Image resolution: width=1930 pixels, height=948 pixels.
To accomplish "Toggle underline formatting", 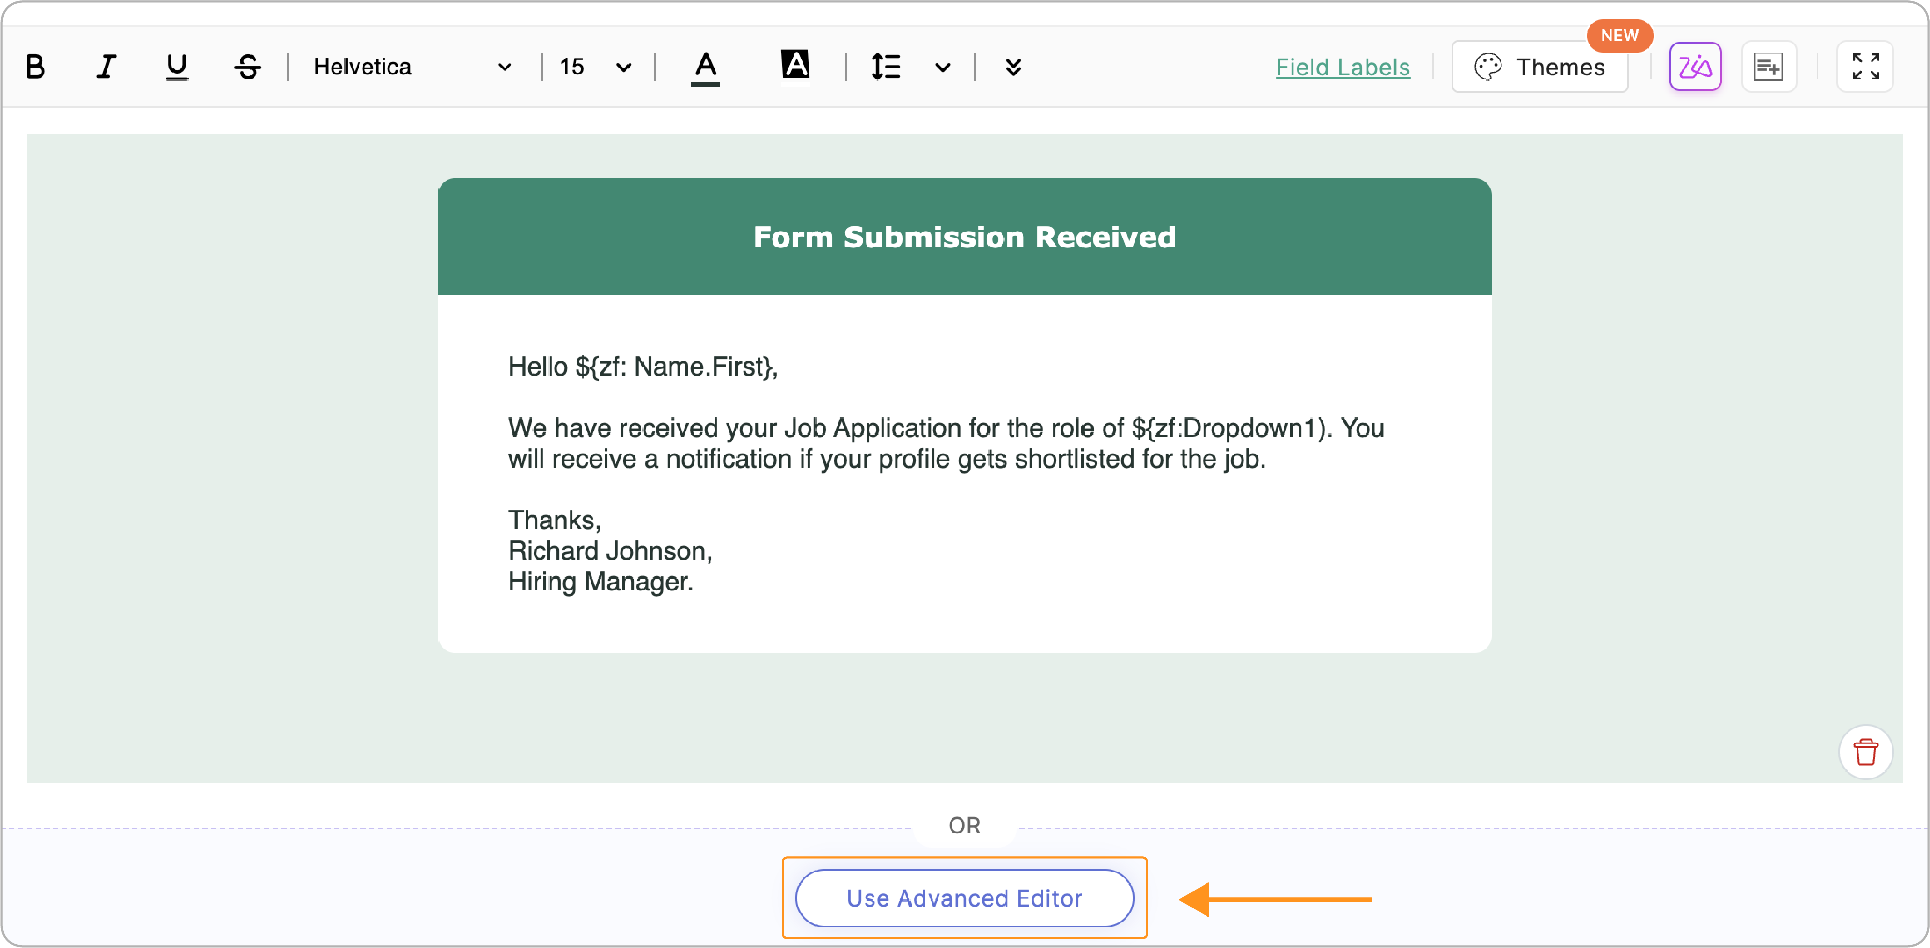I will pos(176,67).
